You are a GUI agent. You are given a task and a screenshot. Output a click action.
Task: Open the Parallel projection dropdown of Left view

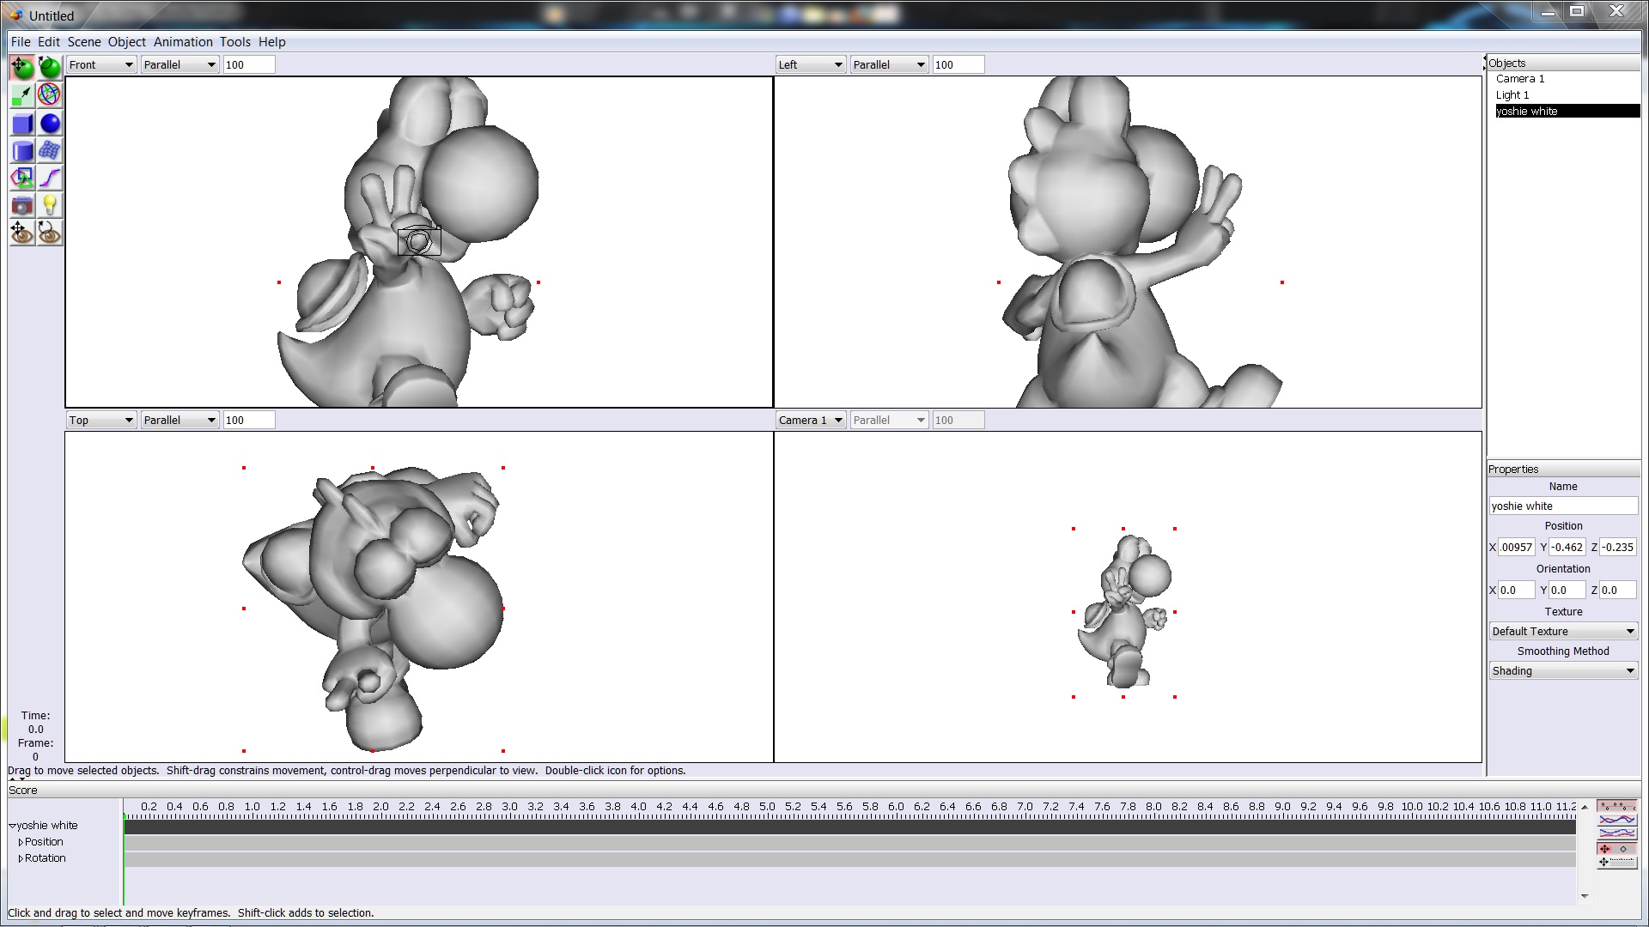[889, 65]
